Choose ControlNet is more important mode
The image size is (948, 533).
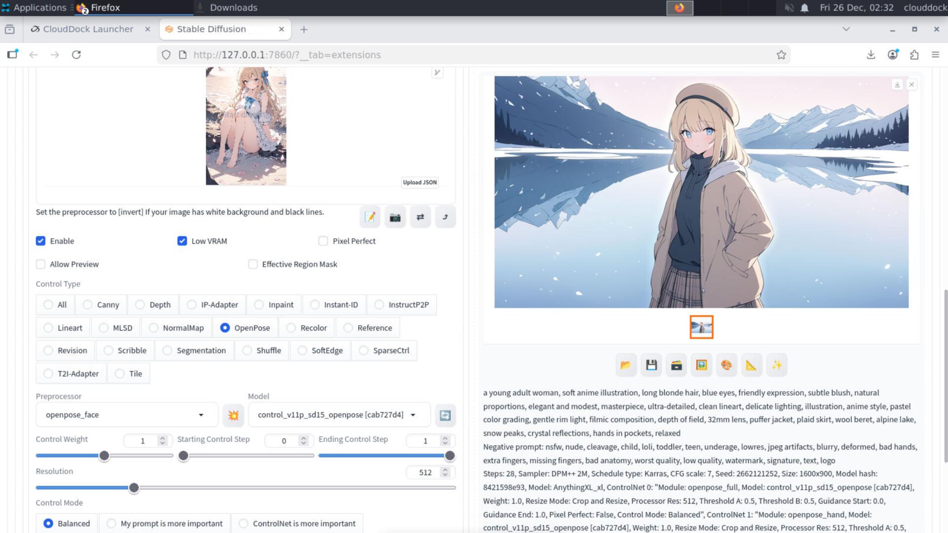(x=243, y=524)
